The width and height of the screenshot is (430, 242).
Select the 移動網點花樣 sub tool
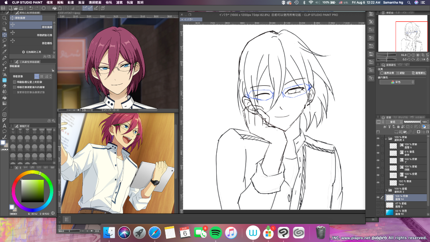tap(32, 33)
